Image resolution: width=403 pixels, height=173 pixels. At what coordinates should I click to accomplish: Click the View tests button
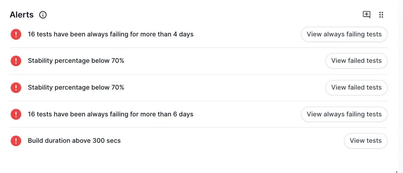(366, 141)
